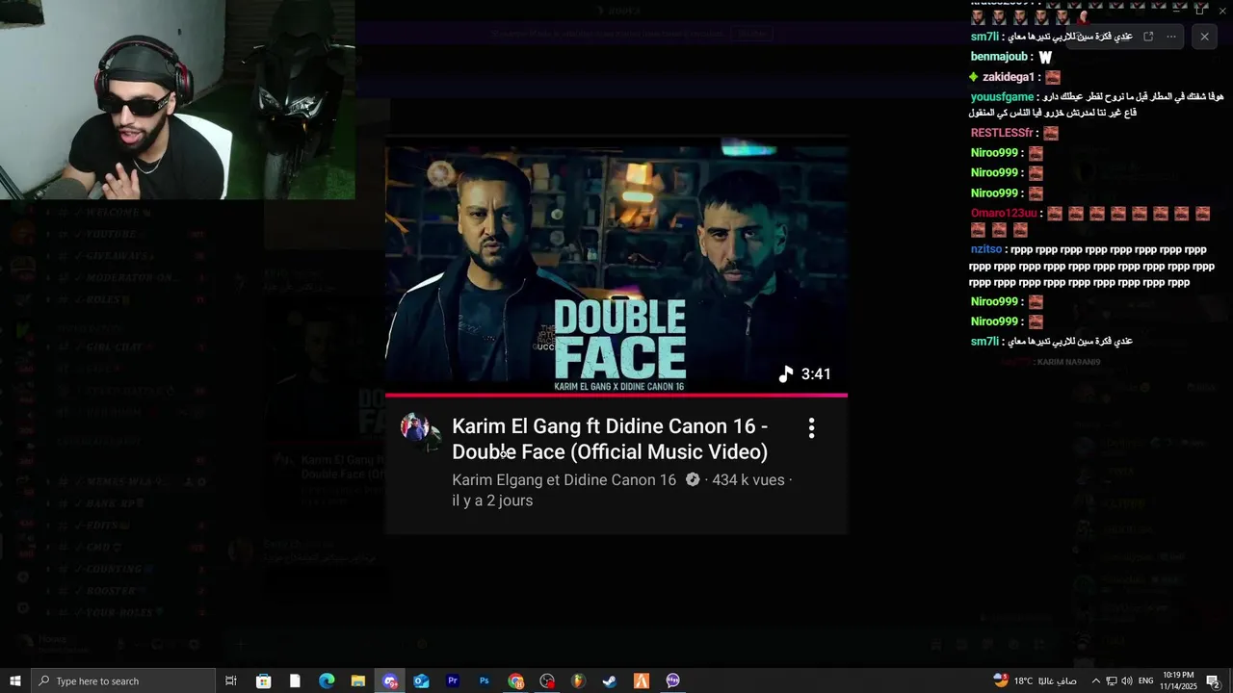
Task: Open File Explorer from the taskbar
Action: pyautogui.click(x=358, y=680)
